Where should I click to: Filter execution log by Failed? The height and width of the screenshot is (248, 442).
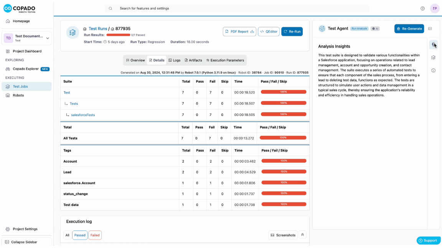[95, 235]
